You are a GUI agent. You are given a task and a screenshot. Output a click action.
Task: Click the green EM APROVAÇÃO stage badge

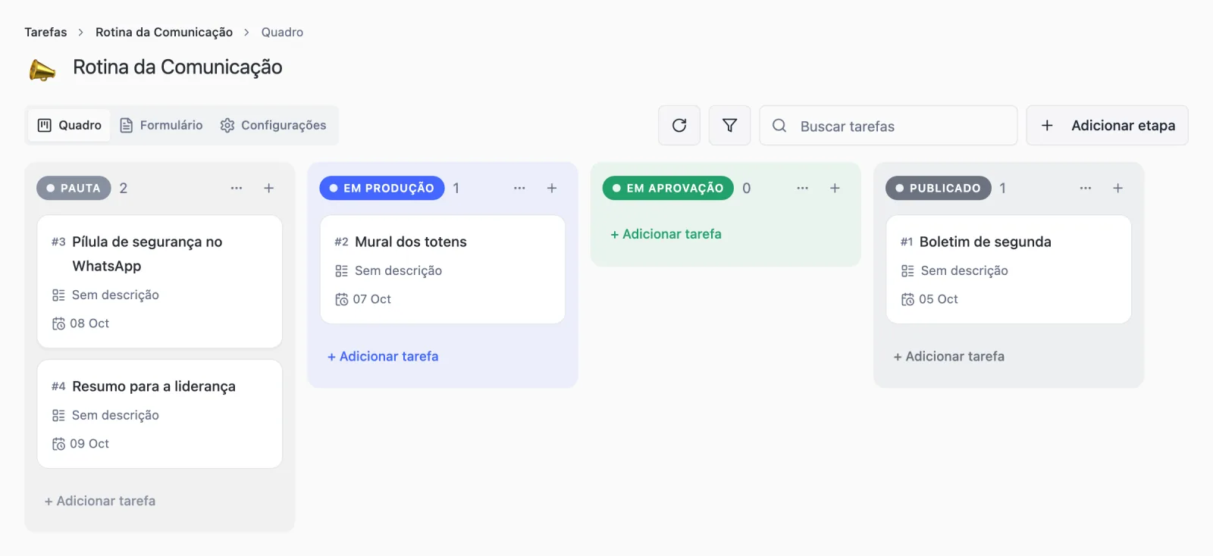pyautogui.click(x=668, y=188)
